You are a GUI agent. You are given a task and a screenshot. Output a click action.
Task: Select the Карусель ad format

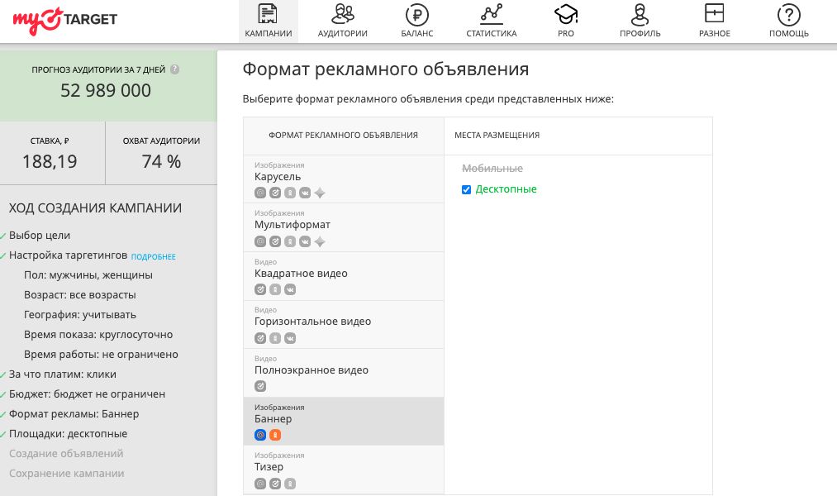278,177
